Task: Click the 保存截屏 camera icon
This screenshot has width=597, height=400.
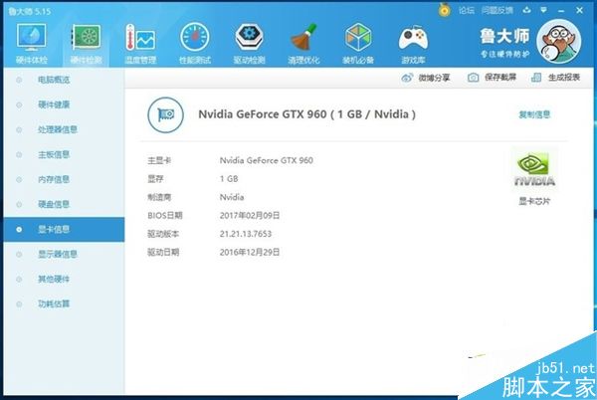Action: [x=473, y=78]
